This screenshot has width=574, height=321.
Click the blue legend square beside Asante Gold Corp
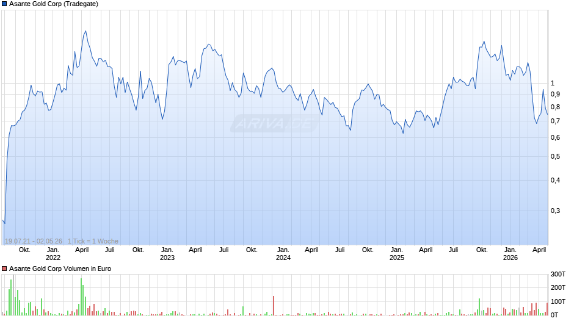[4, 4]
